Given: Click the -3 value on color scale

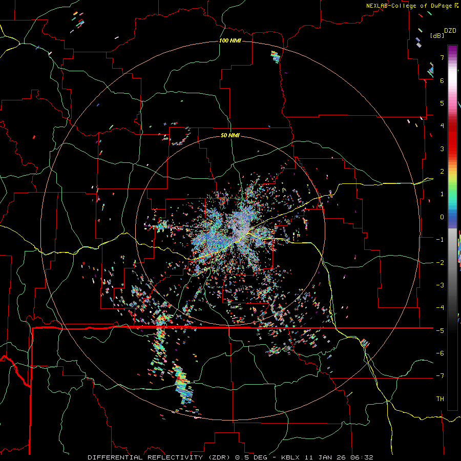Looking at the screenshot, I should (x=440, y=285).
